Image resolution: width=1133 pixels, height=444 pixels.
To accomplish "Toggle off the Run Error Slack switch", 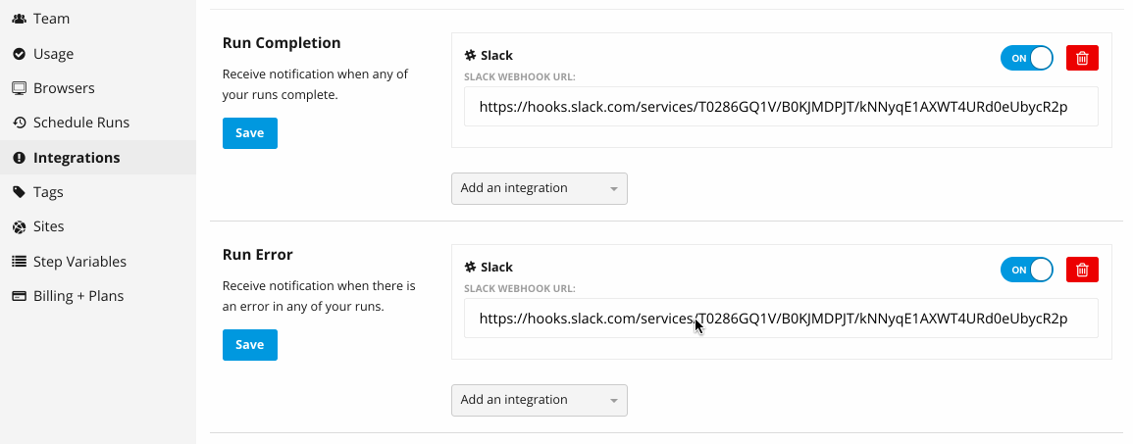I will [1027, 270].
